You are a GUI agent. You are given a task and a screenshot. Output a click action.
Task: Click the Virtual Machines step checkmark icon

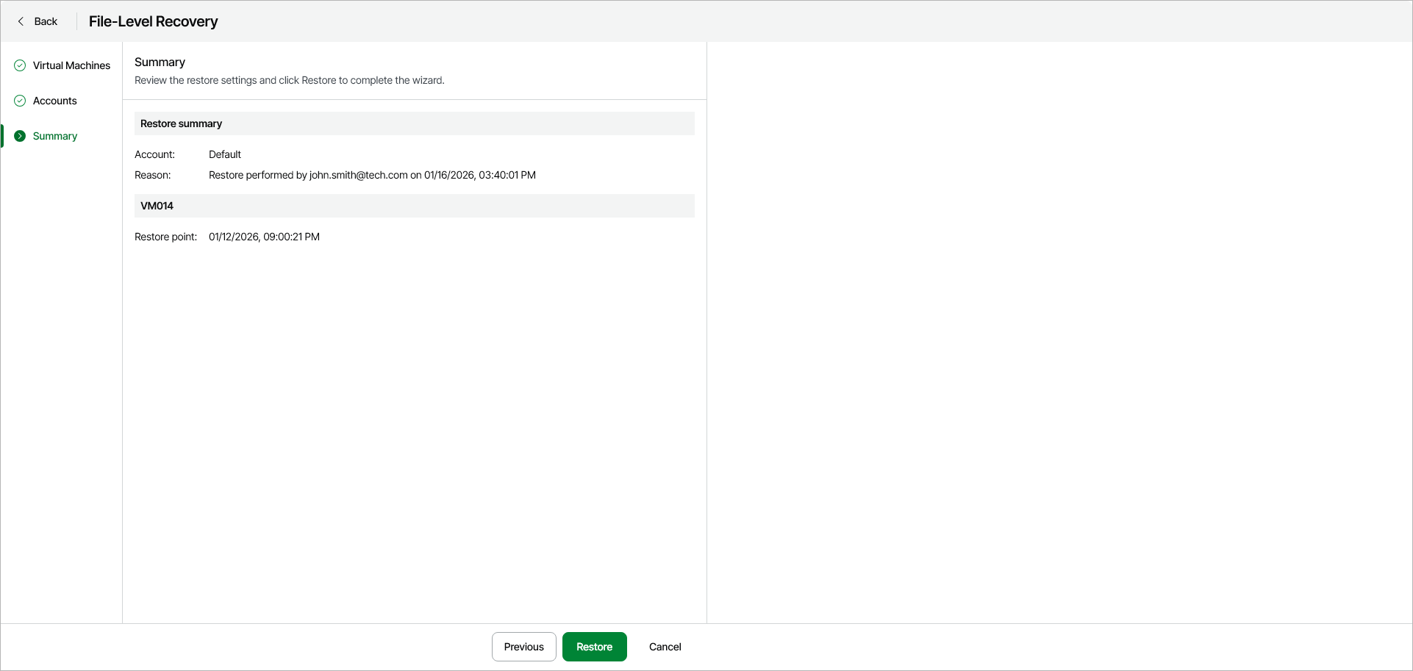coord(20,65)
